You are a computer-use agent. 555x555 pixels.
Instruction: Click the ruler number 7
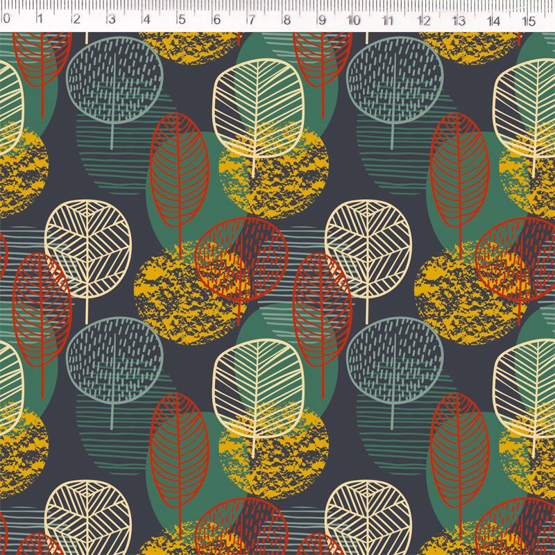252,20
